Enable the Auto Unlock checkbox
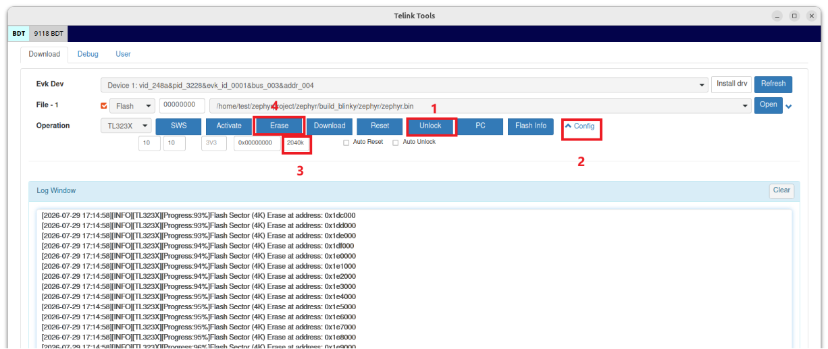The image size is (828, 349). click(396, 142)
